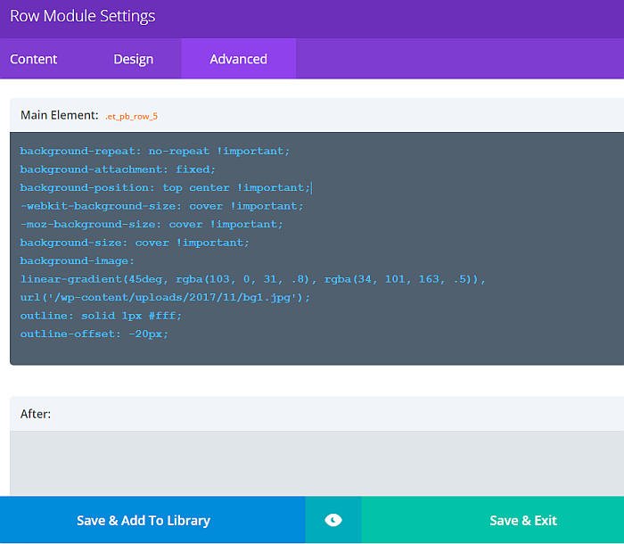This screenshot has width=624, height=544.
Task: Click the Row Module Settings title
Action: [82, 16]
